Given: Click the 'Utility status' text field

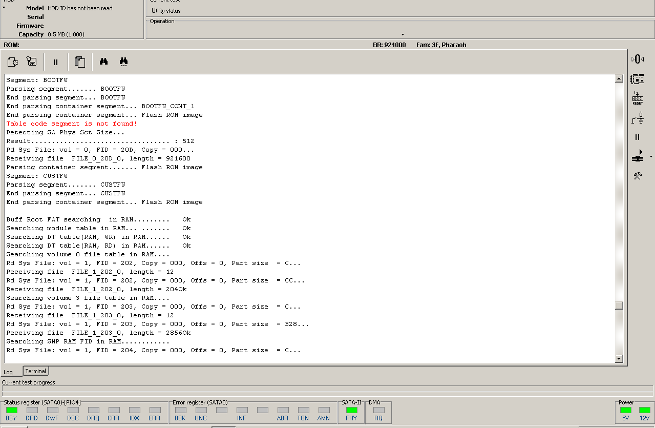Looking at the screenshot, I should click(x=166, y=11).
